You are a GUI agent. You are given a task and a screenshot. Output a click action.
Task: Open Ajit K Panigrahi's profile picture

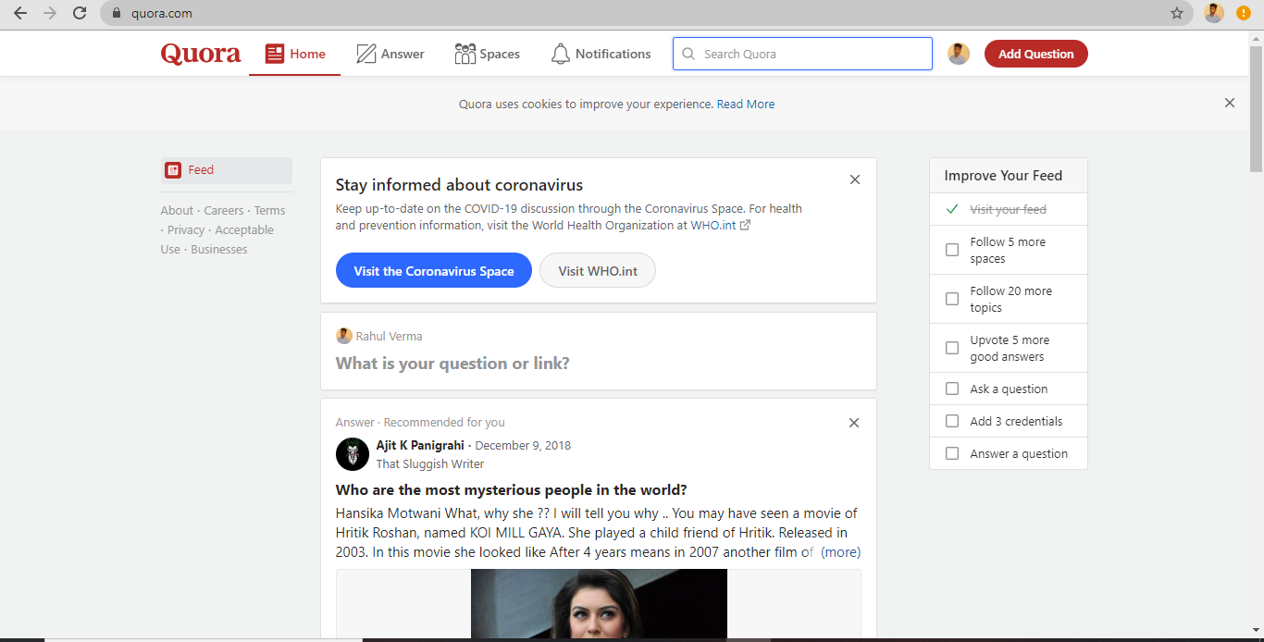coord(353,454)
